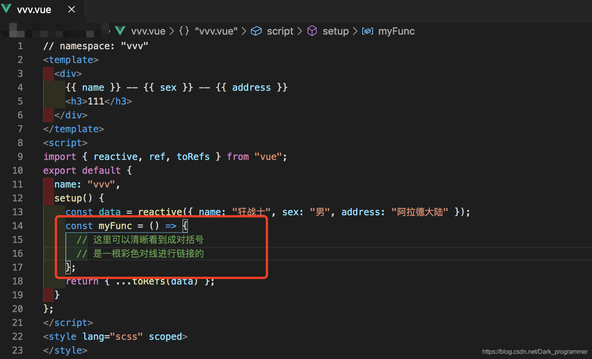Click the setup() method declaration
Screen dimensions: 592x359
pyautogui.click(x=74, y=198)
